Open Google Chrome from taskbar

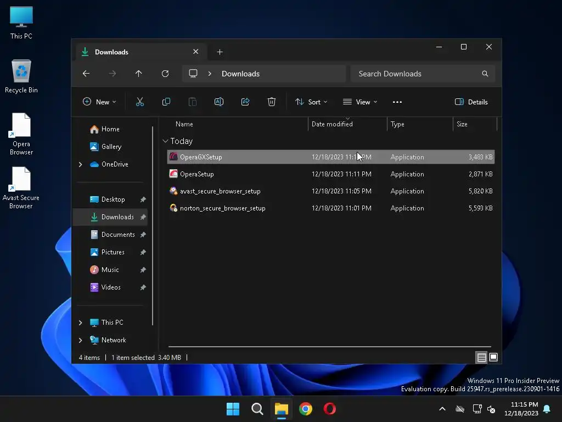pos(306,409)
